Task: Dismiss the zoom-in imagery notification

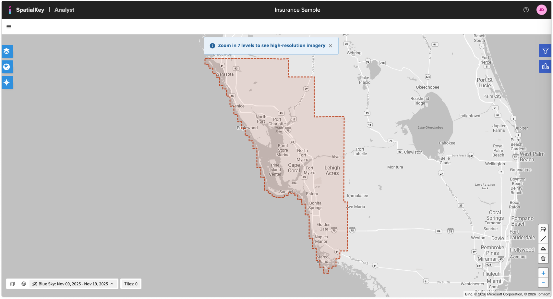Action: click(331, 46)
